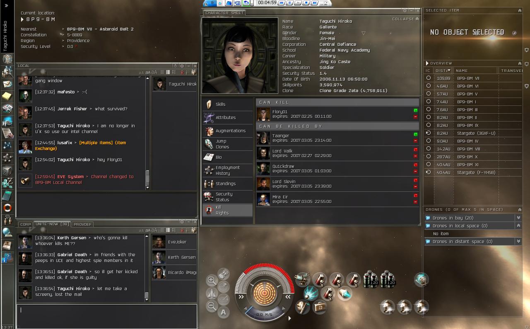Activate the red canister skull module in middle row
The image size is (530, 329).
point(328,293)
